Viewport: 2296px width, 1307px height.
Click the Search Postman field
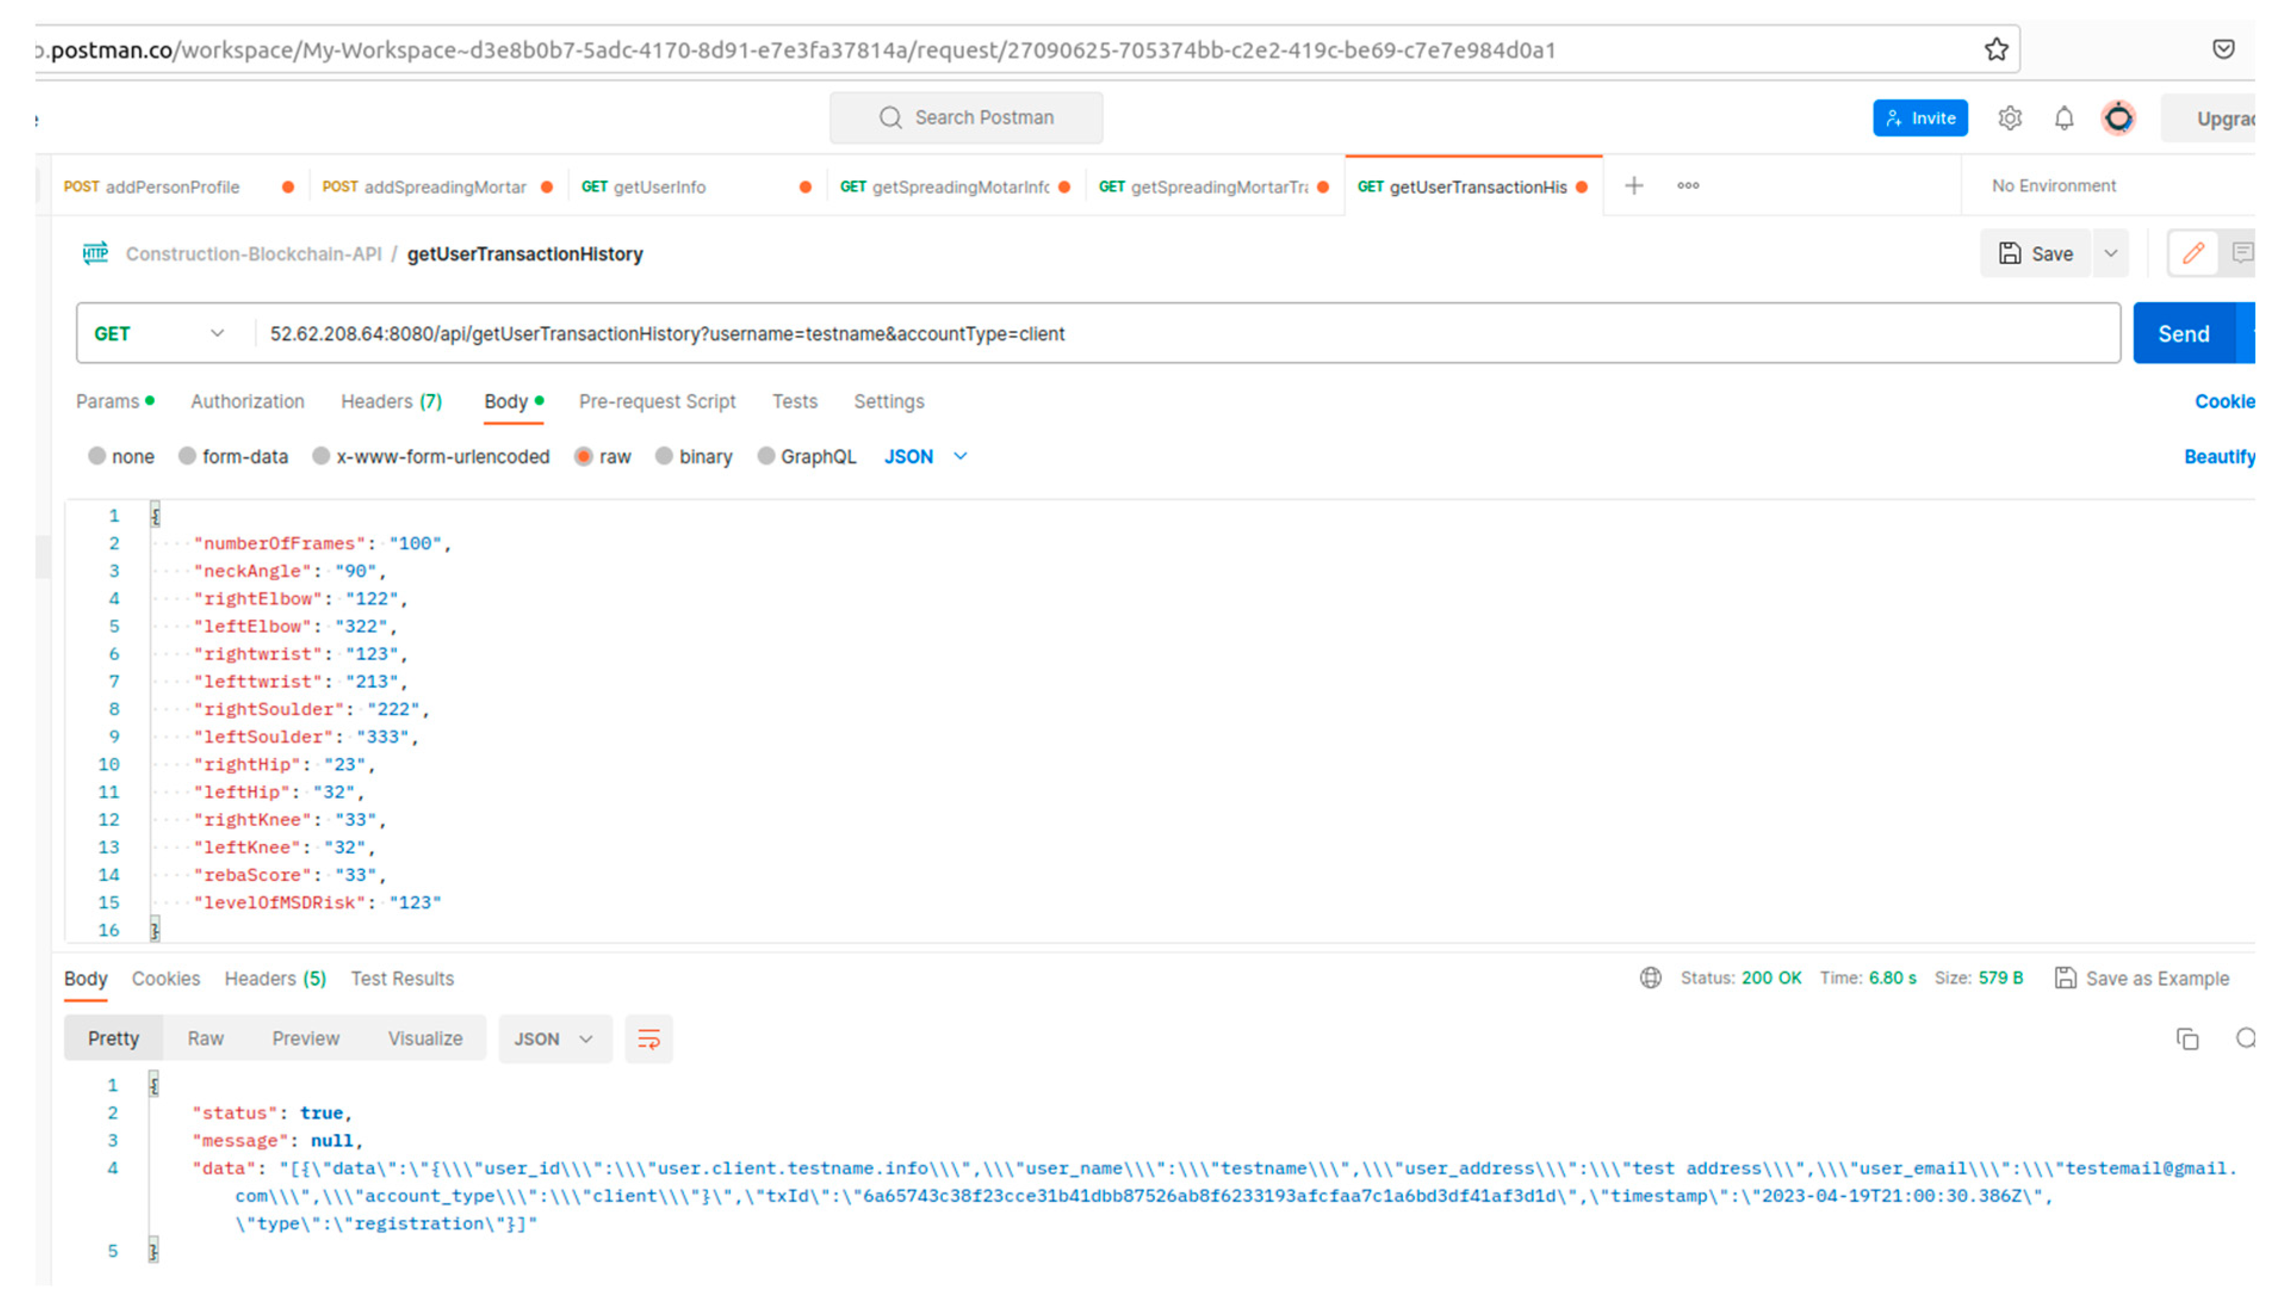coord(966,117)
